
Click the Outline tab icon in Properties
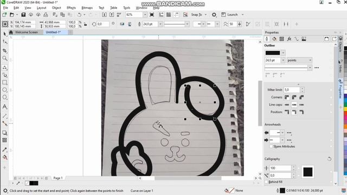[x=267, y=39]
